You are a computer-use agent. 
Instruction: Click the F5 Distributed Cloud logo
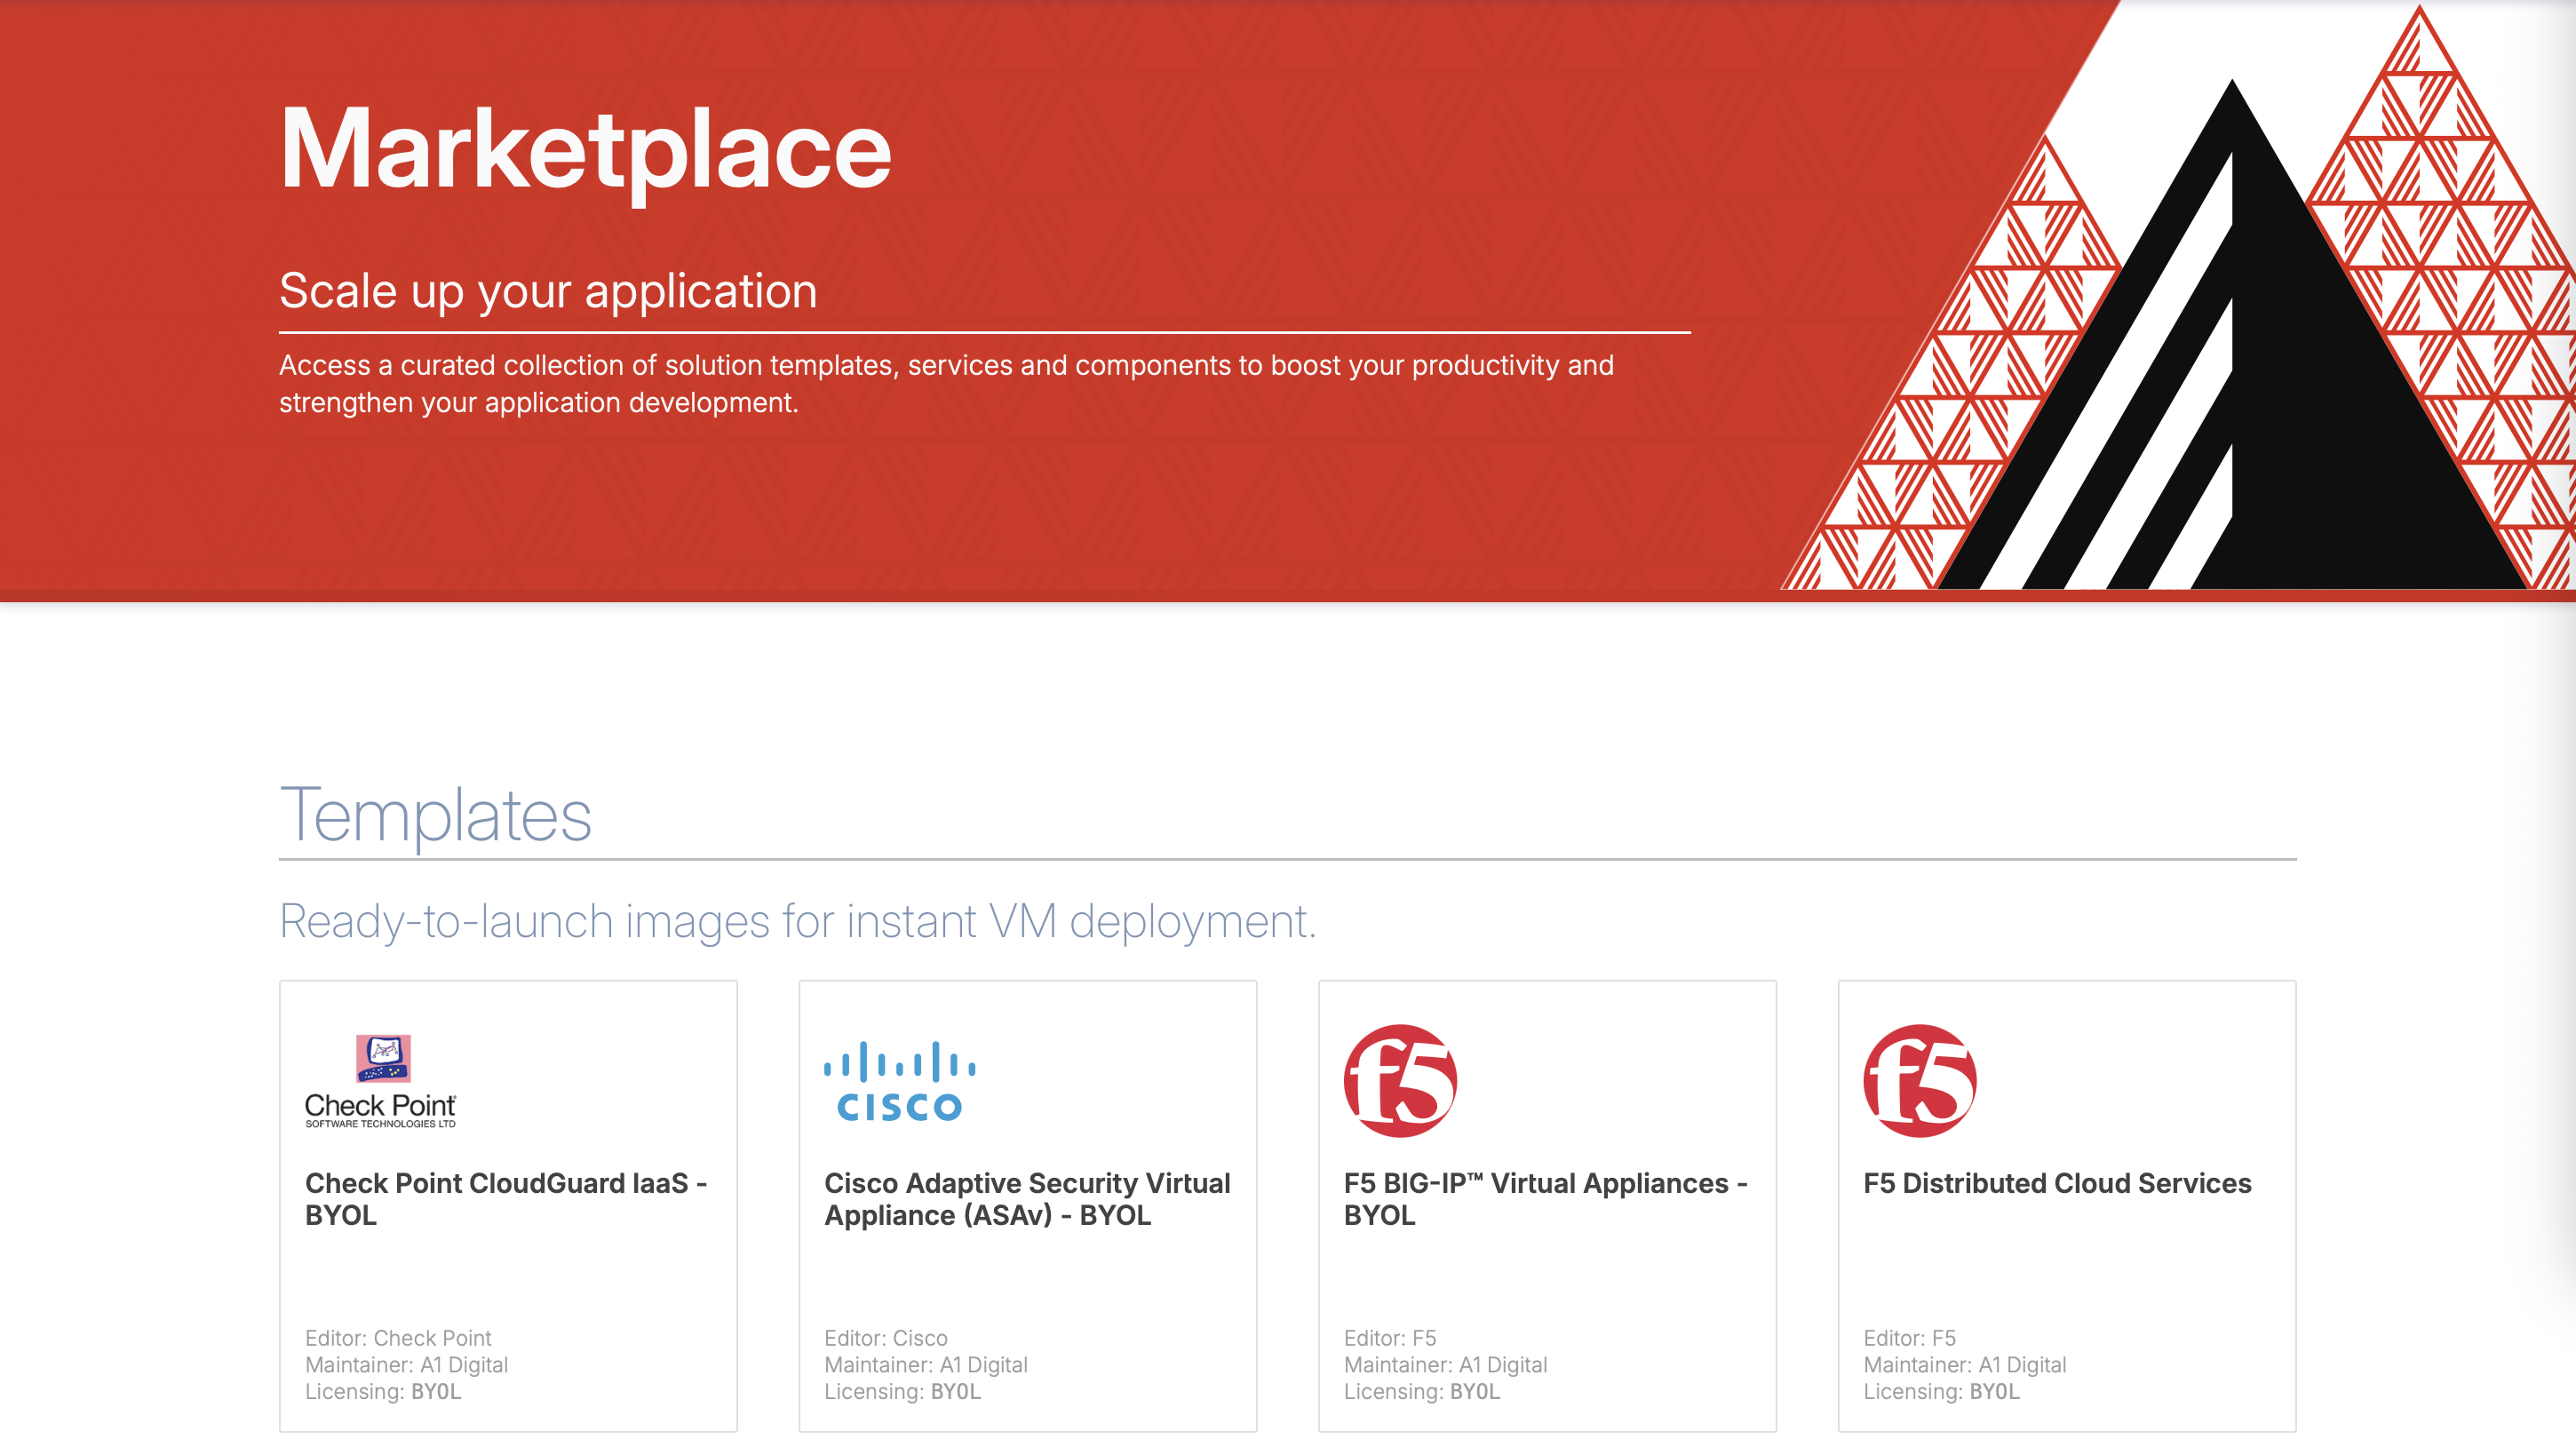(1919, 1081)
